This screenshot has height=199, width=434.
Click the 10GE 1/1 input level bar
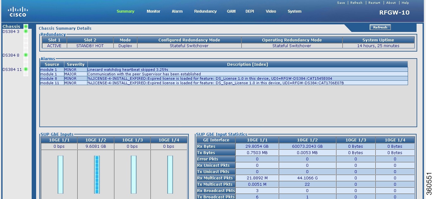(x=61, y=174)
